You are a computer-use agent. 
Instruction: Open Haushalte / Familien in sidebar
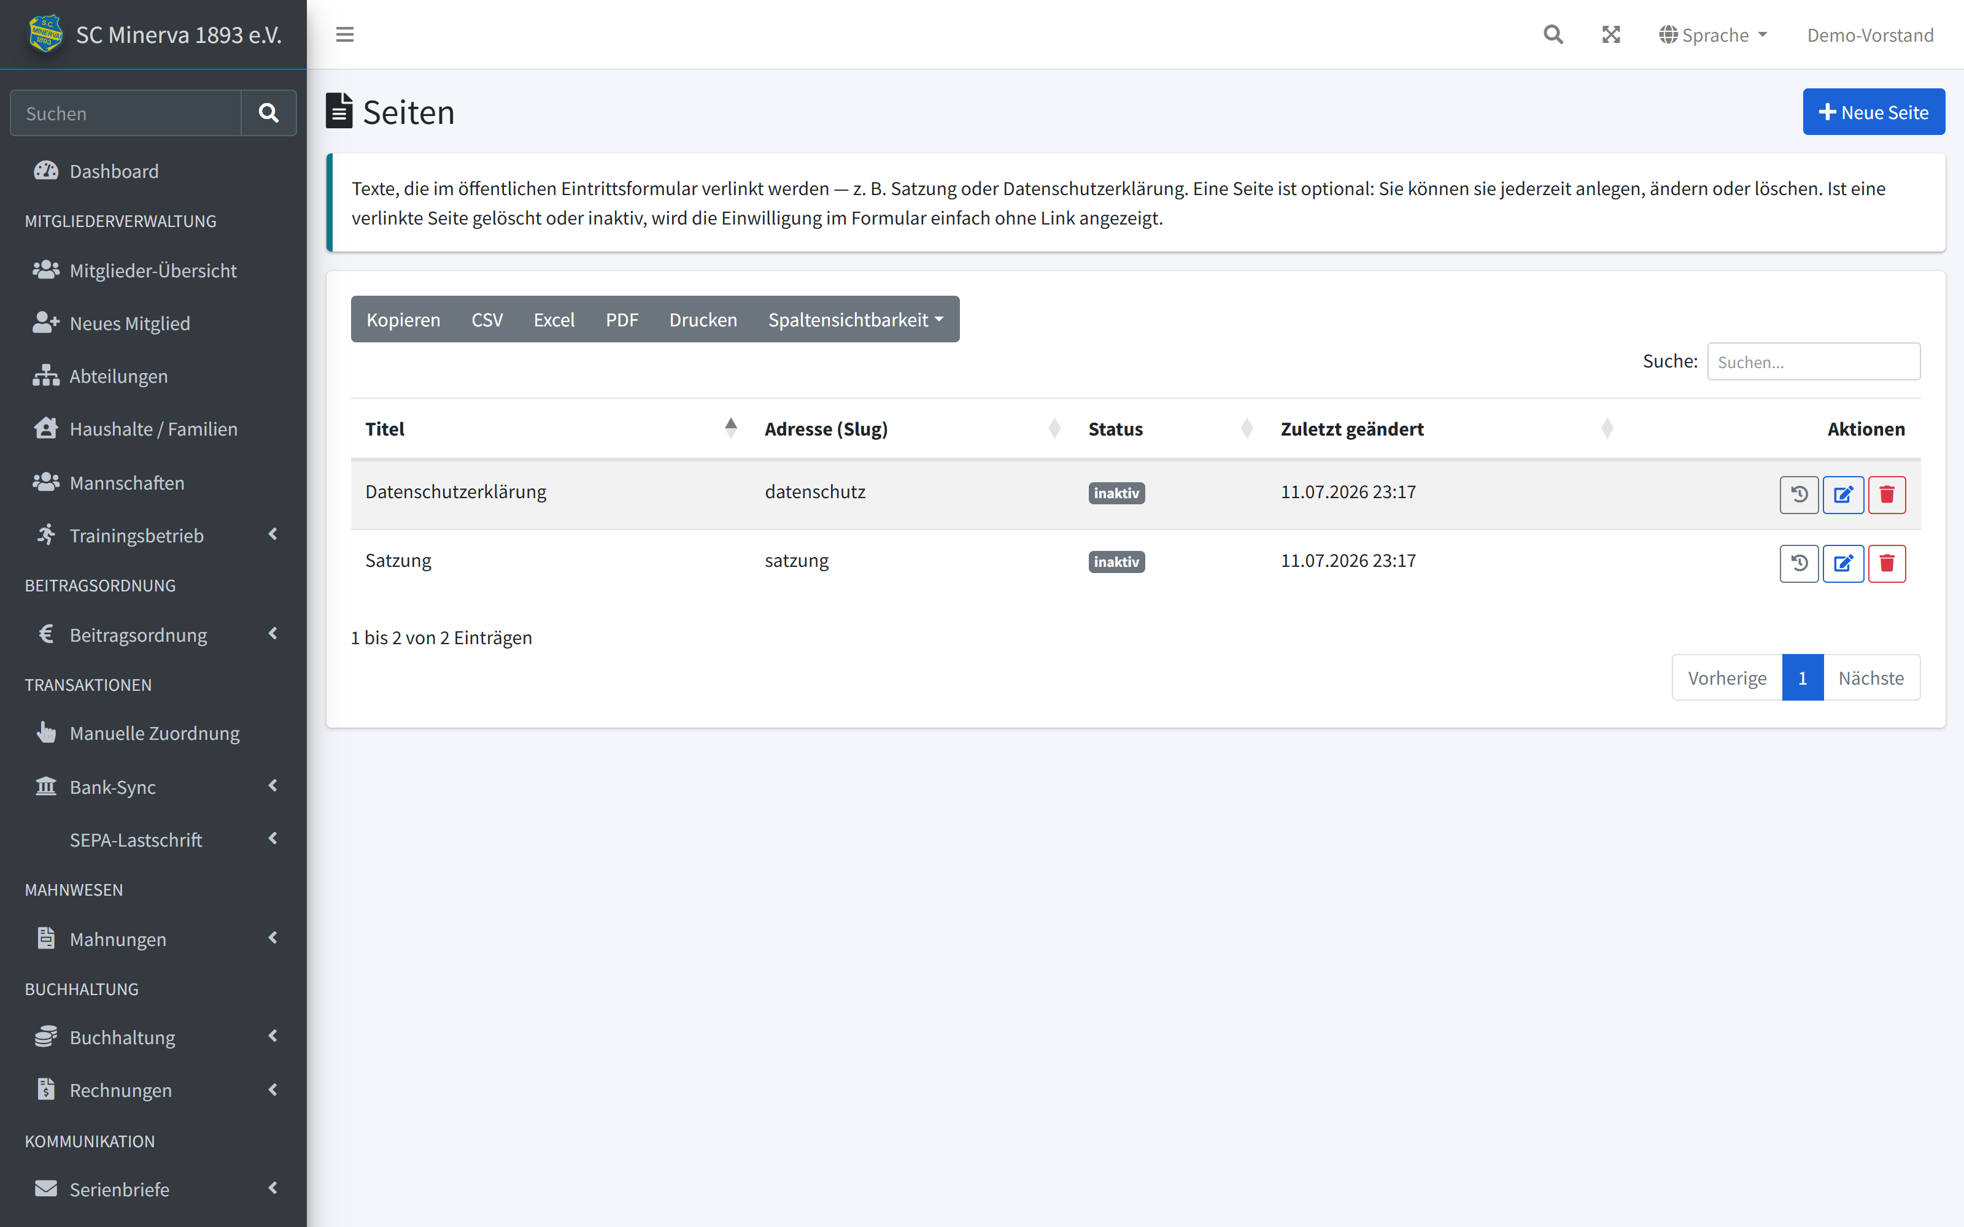153,428
